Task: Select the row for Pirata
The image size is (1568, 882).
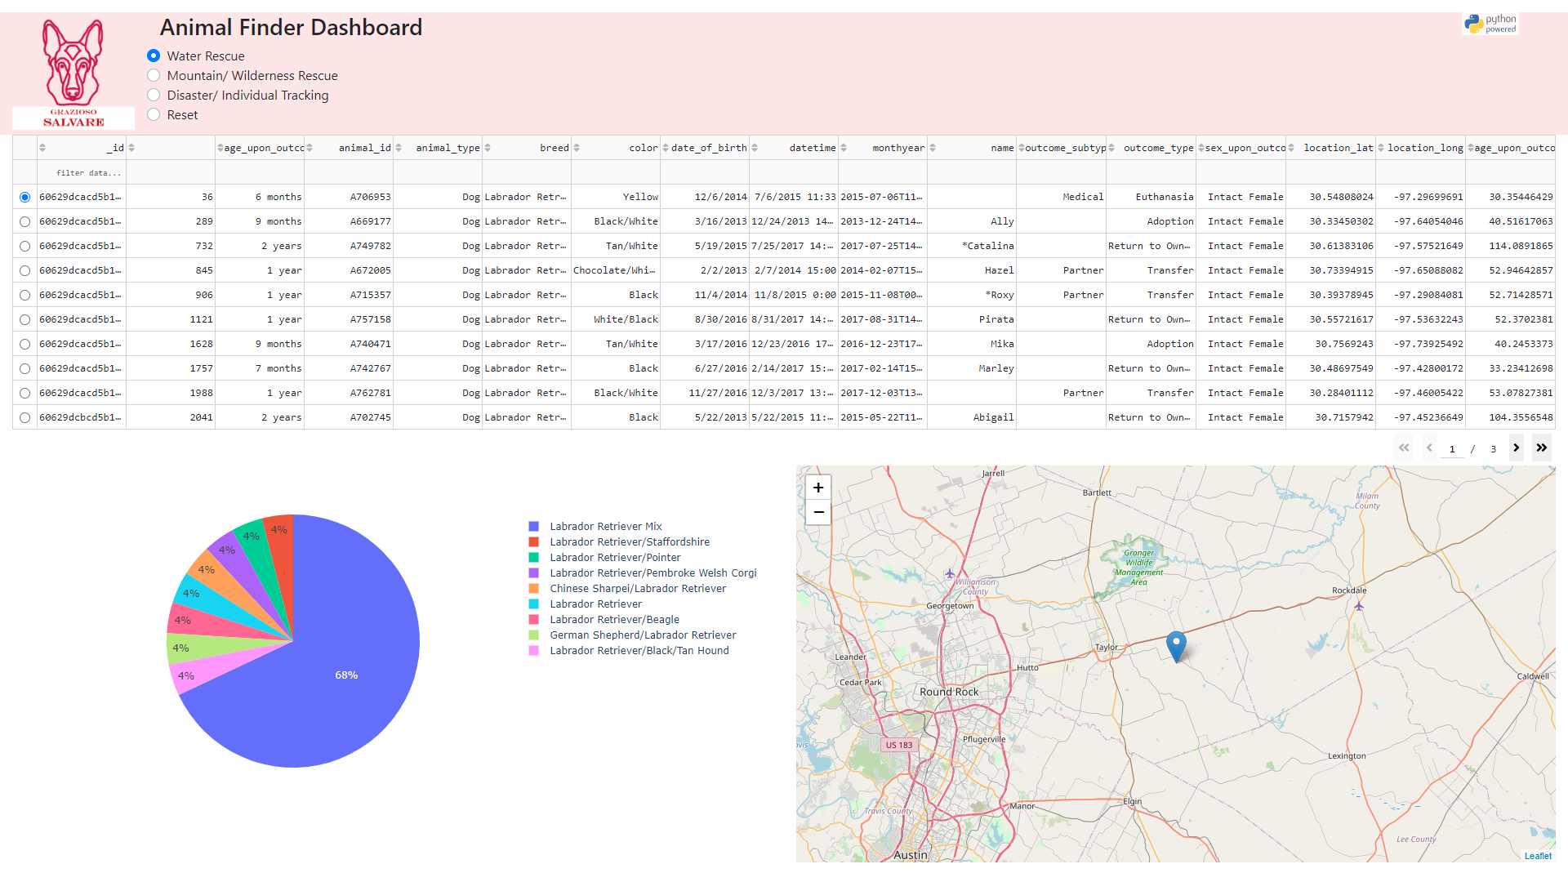Action: [x=24, y=319]
